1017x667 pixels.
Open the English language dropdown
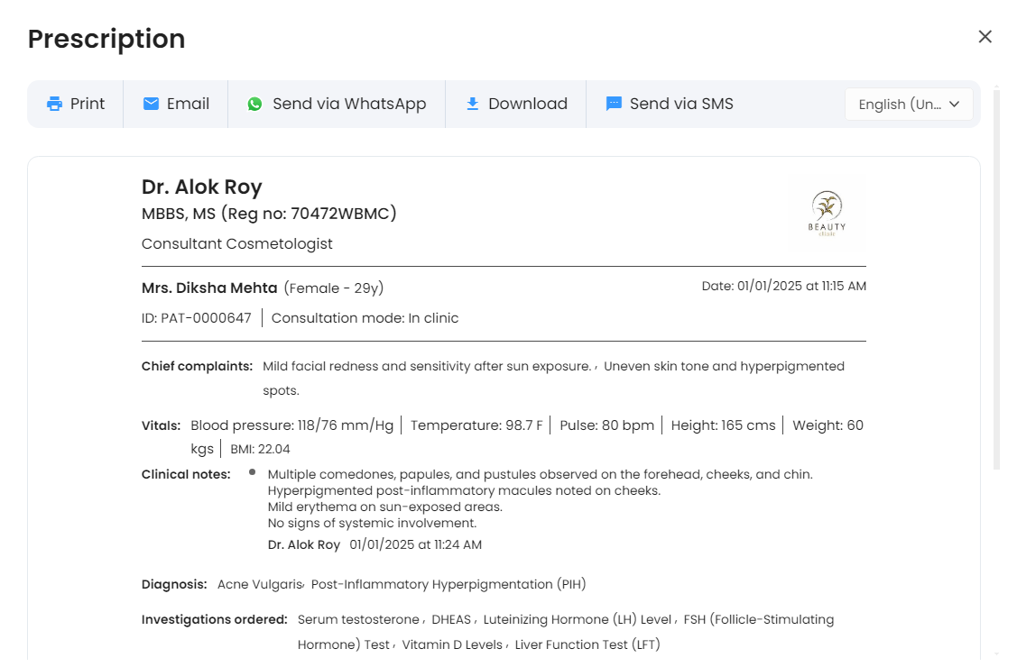point(899,105)
